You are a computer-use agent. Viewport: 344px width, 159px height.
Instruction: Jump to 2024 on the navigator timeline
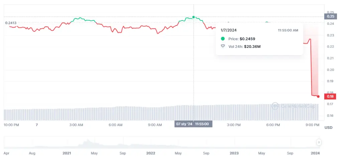click(x=316, y=153)
